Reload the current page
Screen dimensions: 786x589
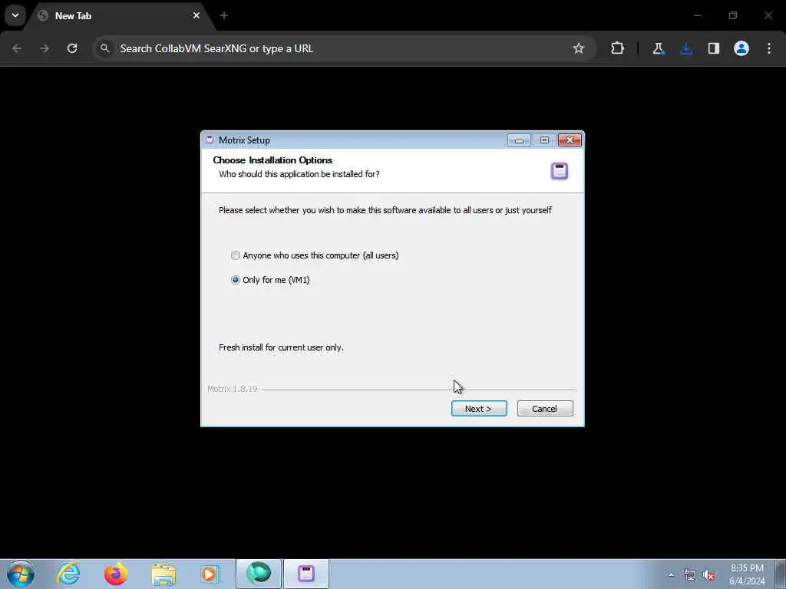(72, 48)
